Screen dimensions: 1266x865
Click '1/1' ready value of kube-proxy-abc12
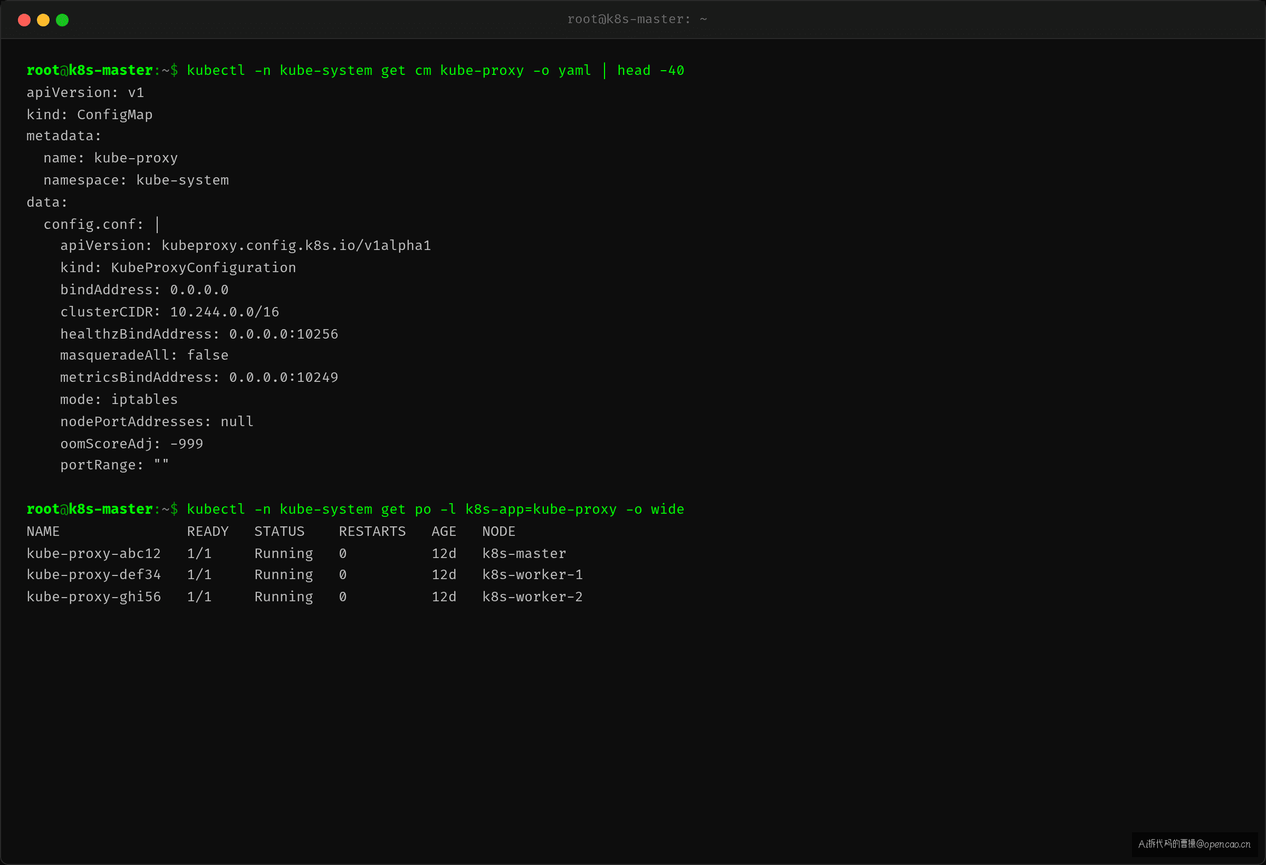pyautogui.click(x=199, y=553)
